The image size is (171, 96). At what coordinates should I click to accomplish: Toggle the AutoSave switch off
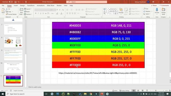click(11, 2)
